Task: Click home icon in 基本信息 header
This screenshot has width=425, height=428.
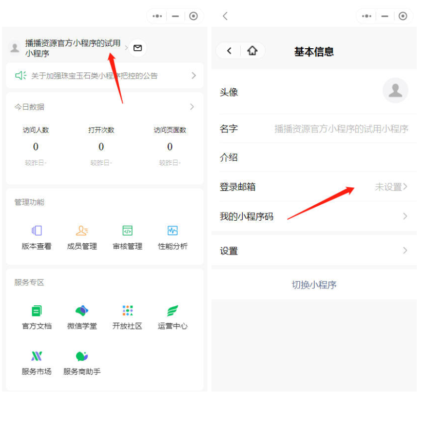Action: click(252, 51)
